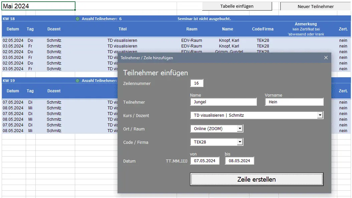The width and height of the screenshot is (352, 198).
Task: Select the von date field showing 07.05.2024
Action: (x=205, y=161)
